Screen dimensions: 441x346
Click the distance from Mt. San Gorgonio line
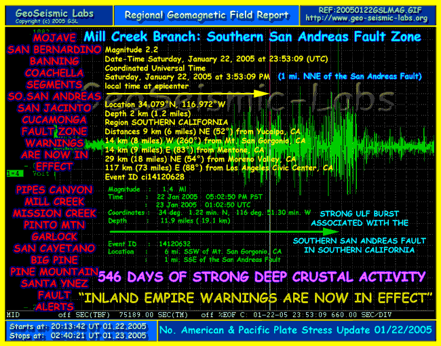tap(206, 140)
